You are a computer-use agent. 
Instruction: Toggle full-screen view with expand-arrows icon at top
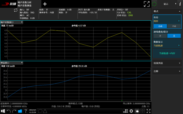pyautogui.click(x=147, y=4)
